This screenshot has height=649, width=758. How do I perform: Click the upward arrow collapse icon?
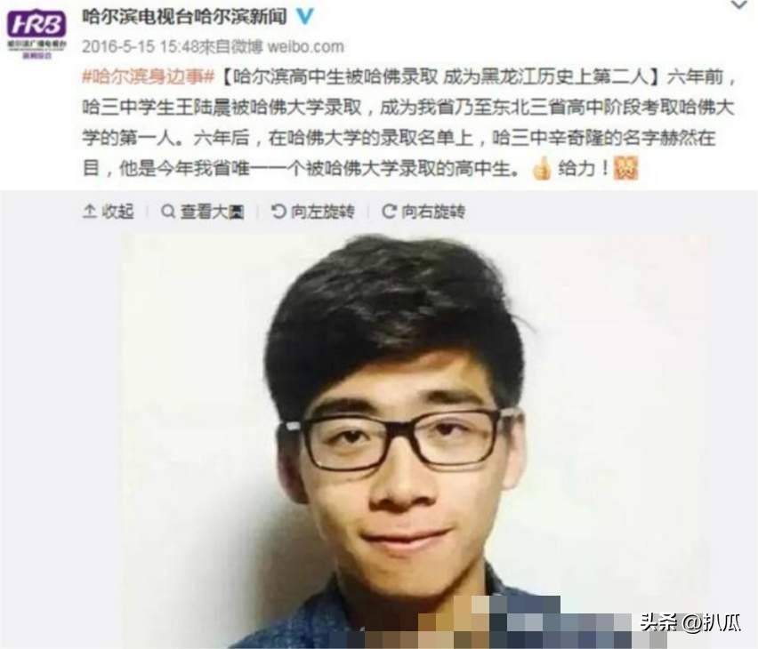pos(90,212)
